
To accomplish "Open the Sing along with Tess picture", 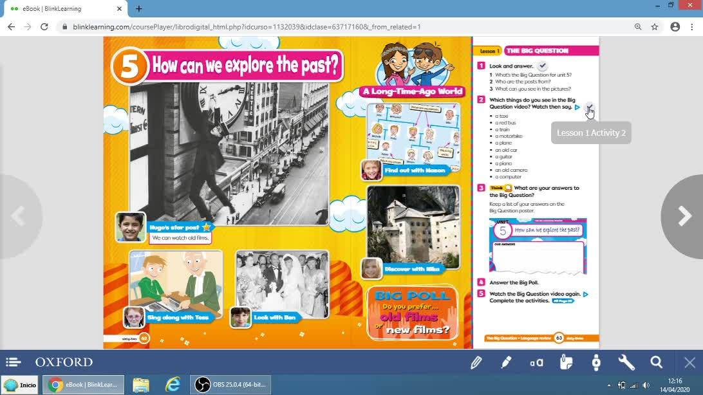I will click(176, 284).
